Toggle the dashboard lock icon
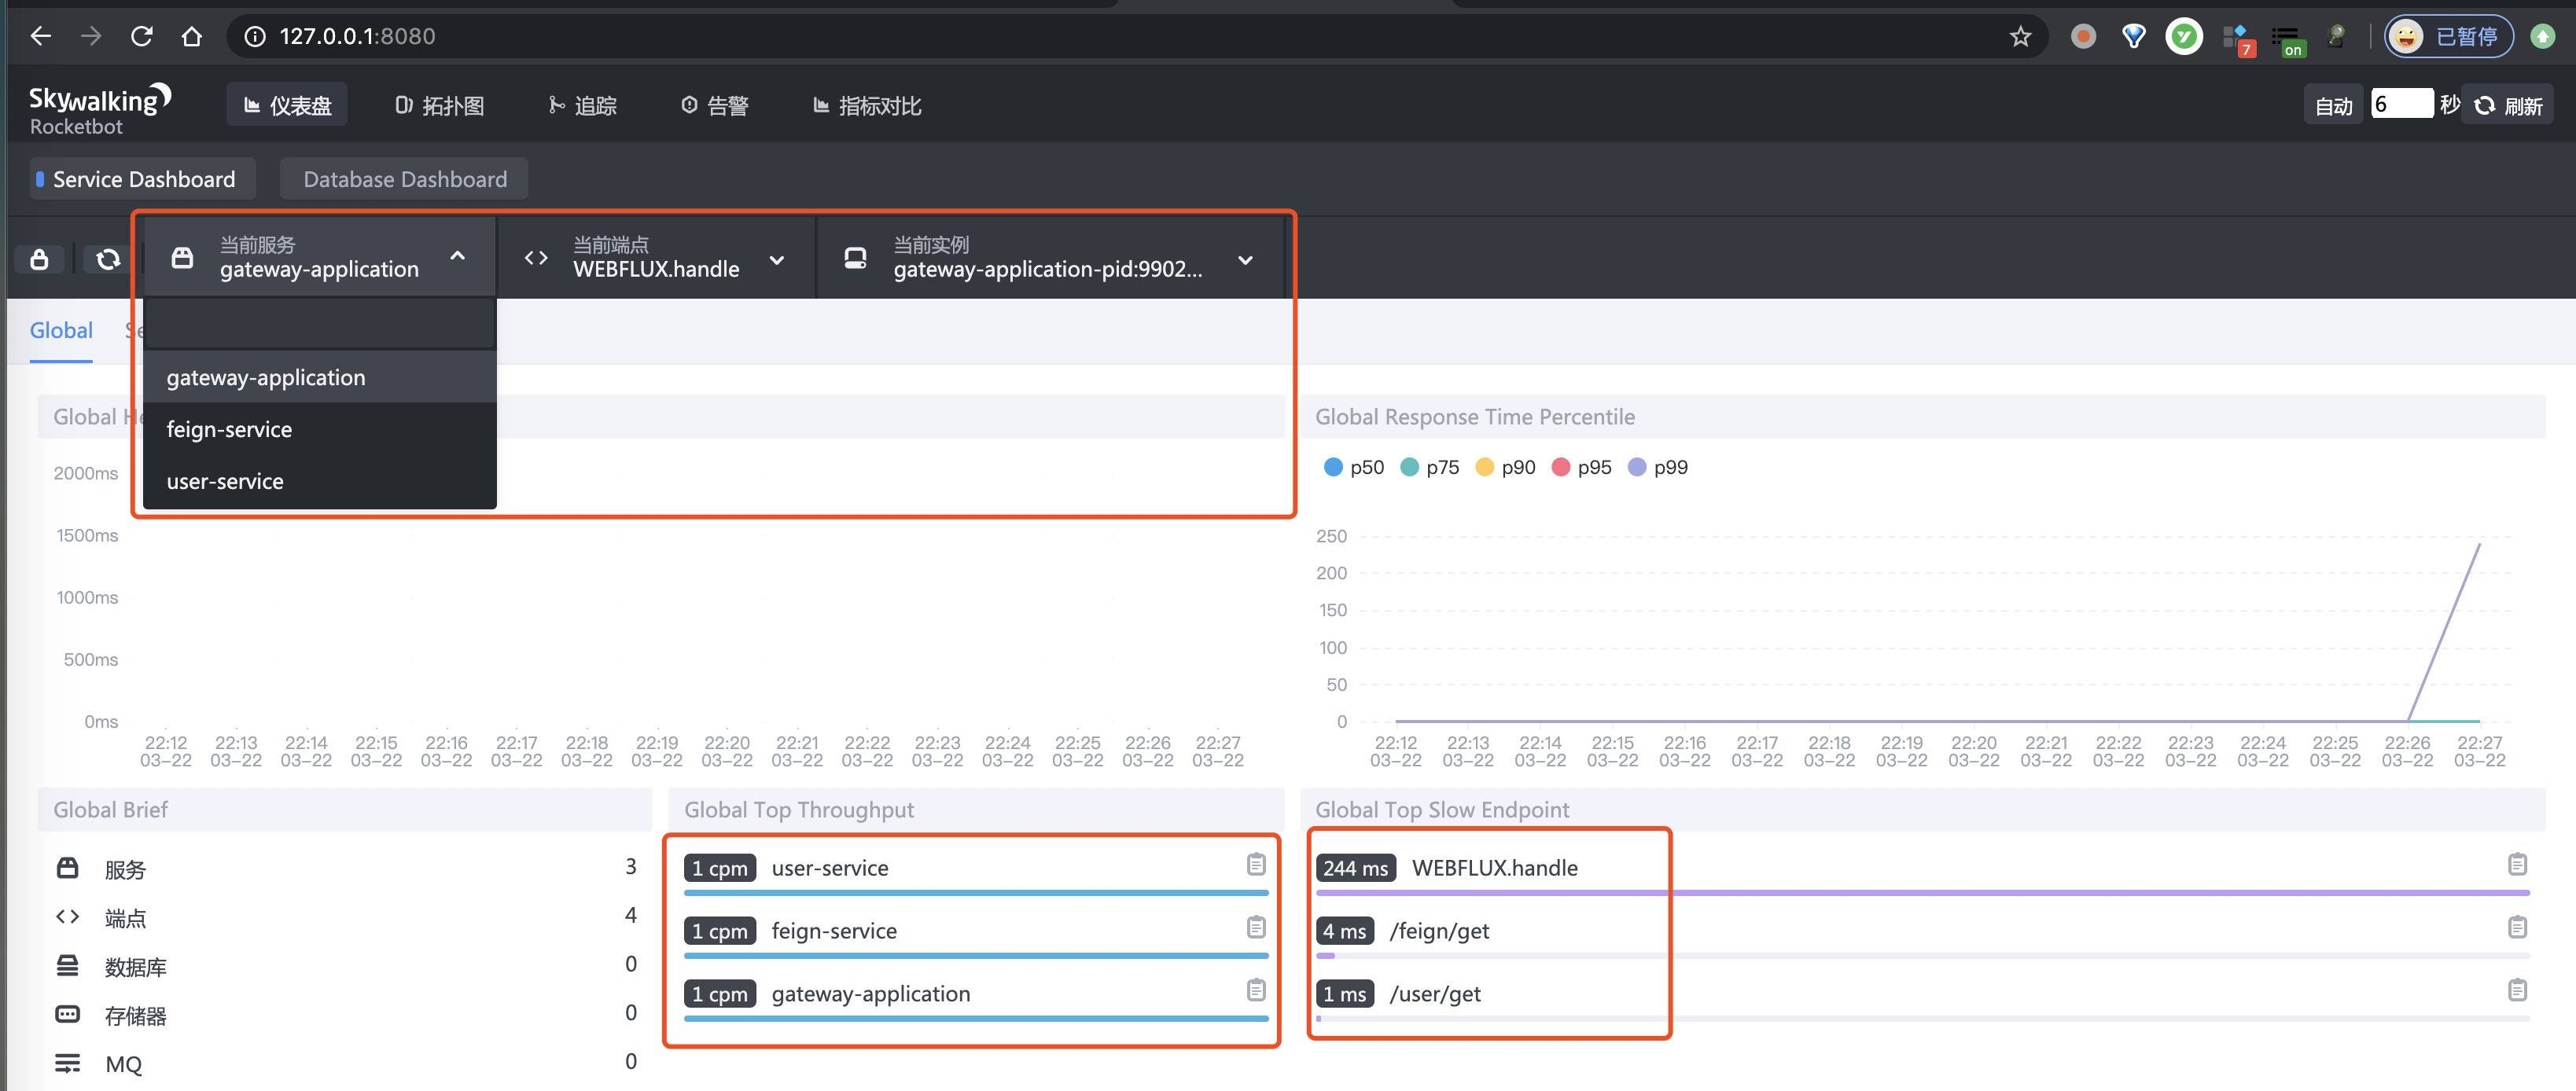Image resolution: width=2576 pixels, height=1091 pixels. click(x=39, y=259)
